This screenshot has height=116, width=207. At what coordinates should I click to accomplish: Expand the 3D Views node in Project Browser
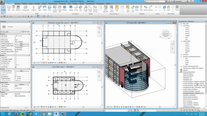point(181,55)
